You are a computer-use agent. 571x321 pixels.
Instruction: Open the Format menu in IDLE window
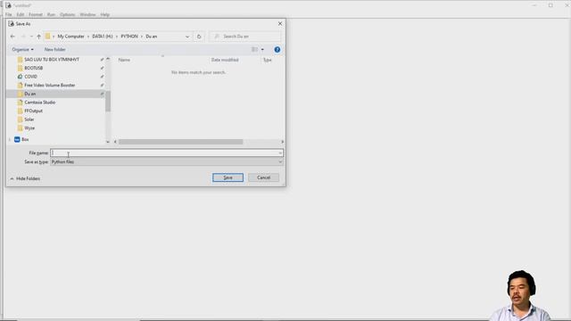pos(36,14)
